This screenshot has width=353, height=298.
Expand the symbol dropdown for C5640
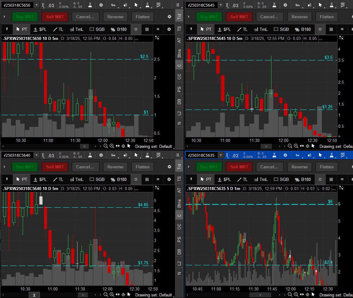[37, 155]
